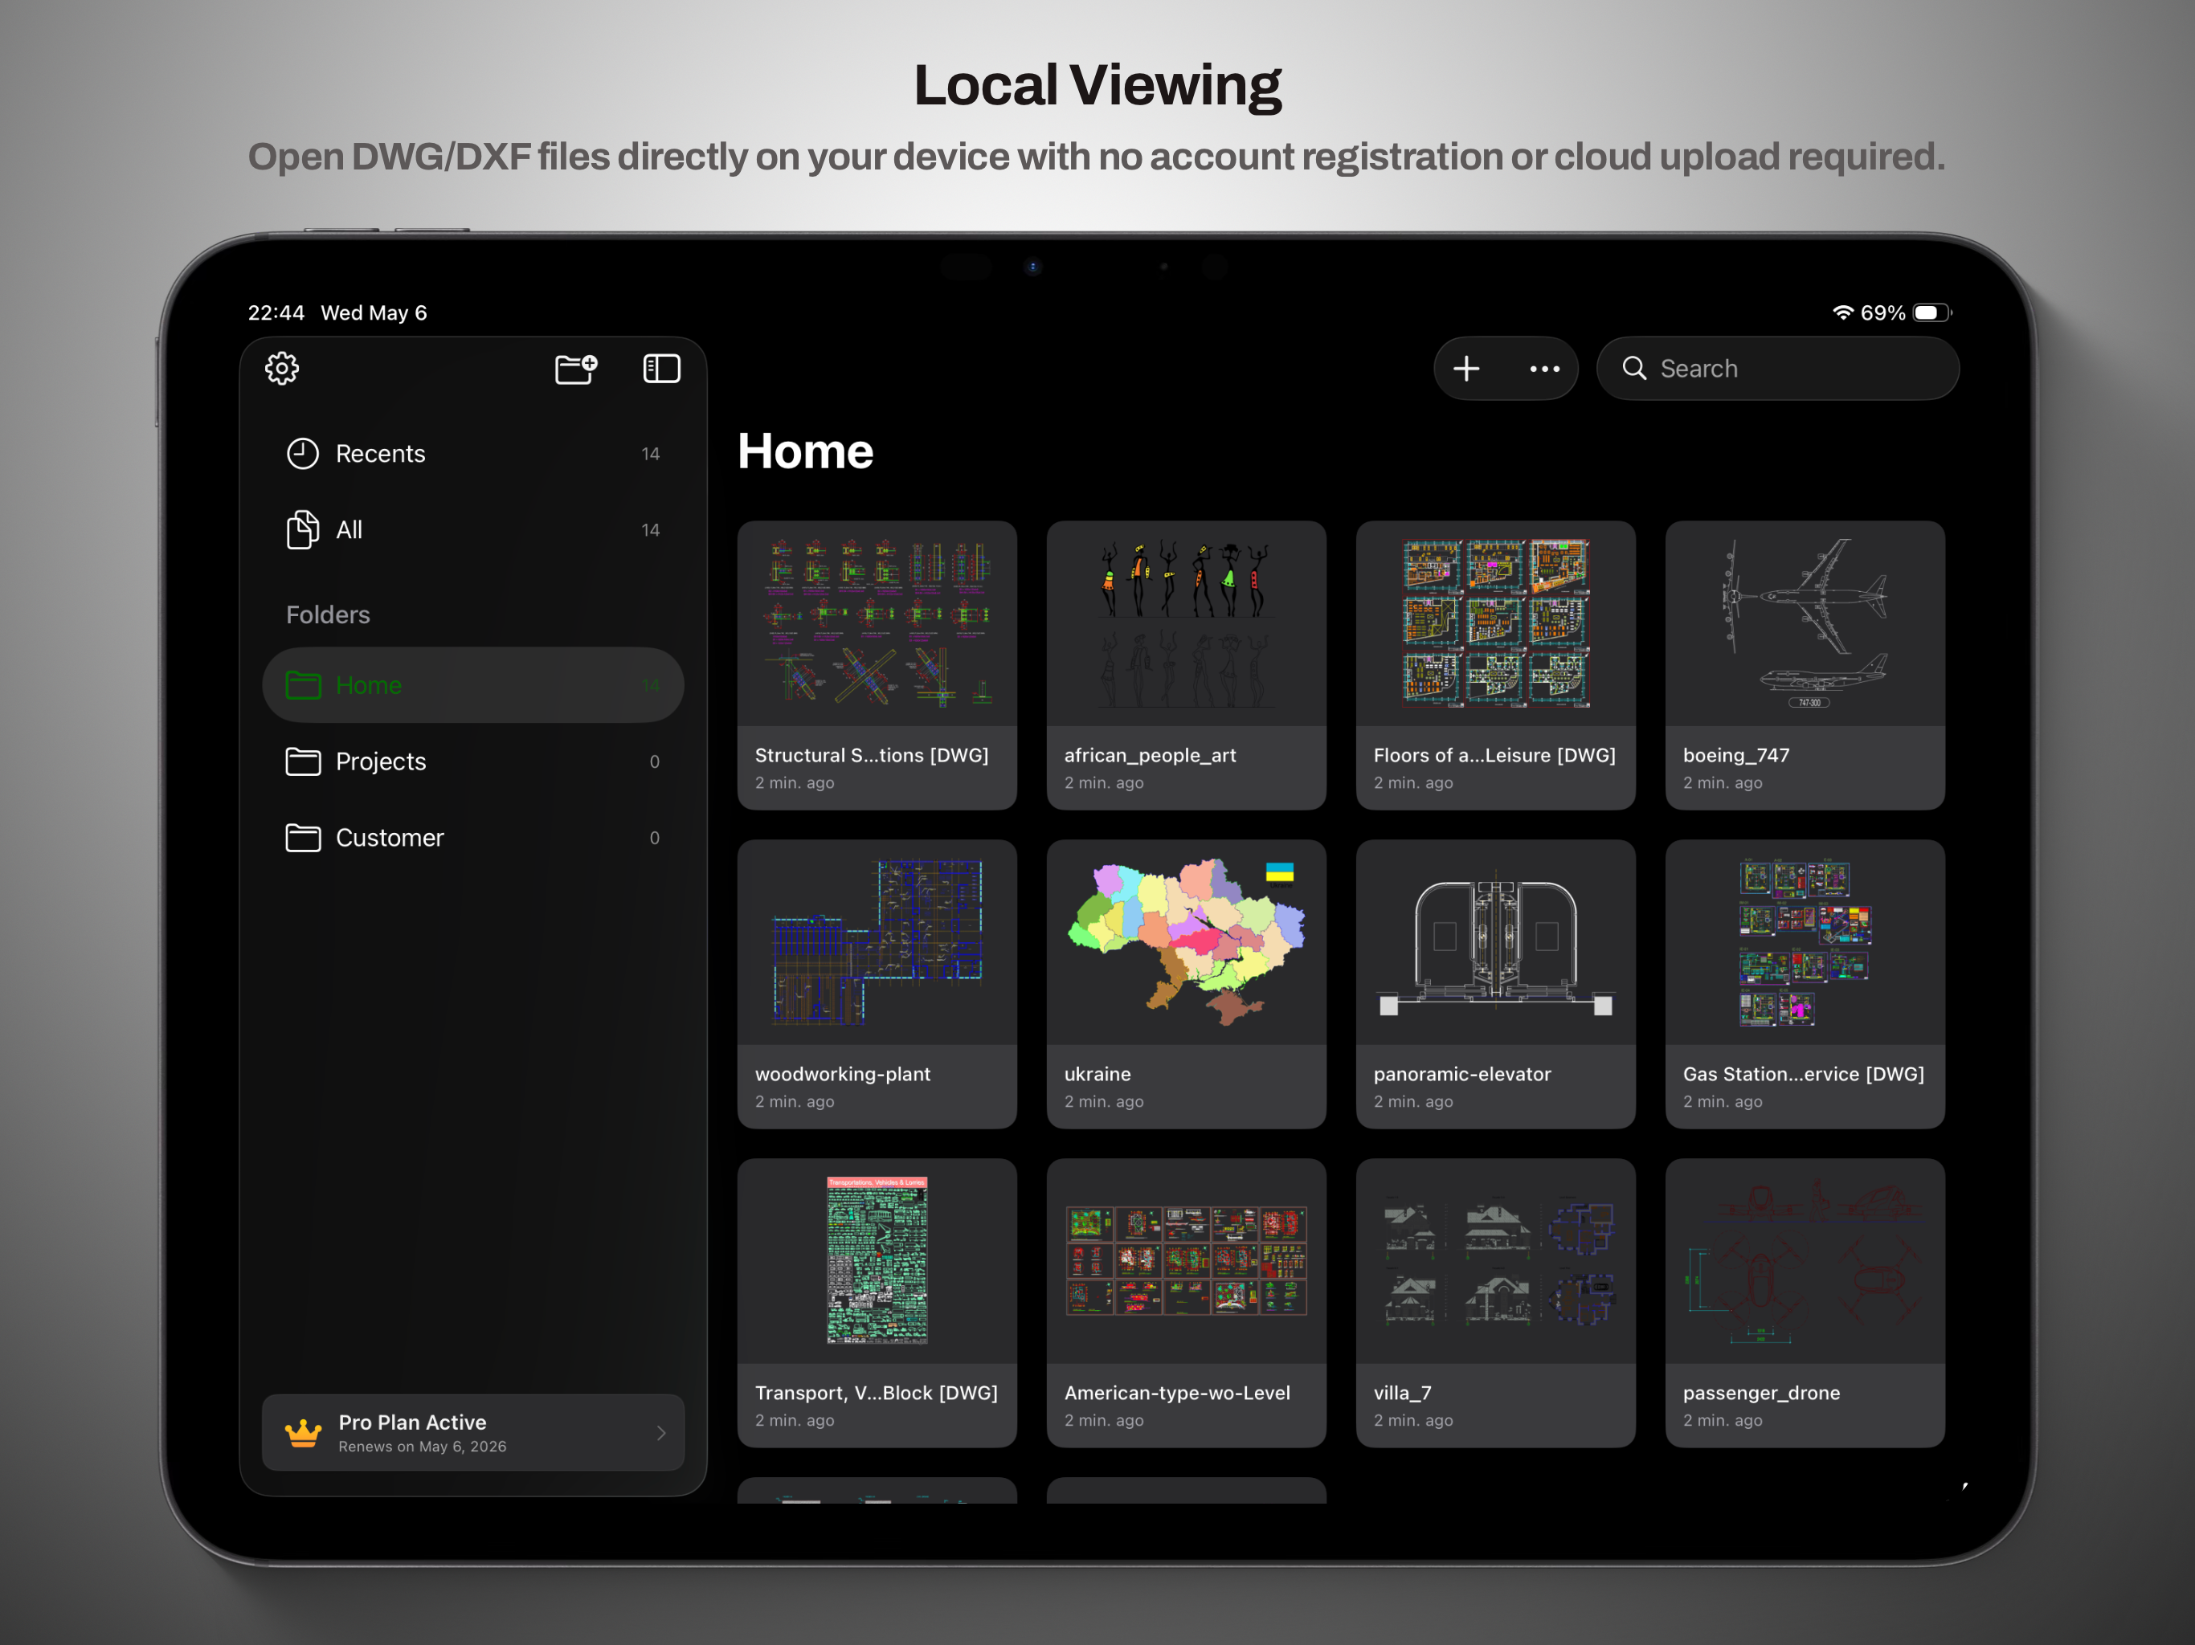This screenshot has width=2195, height=1645.
Task: Open Floors of a...Leisure [DWG] drawing
Action: [x=1495, y=665]
